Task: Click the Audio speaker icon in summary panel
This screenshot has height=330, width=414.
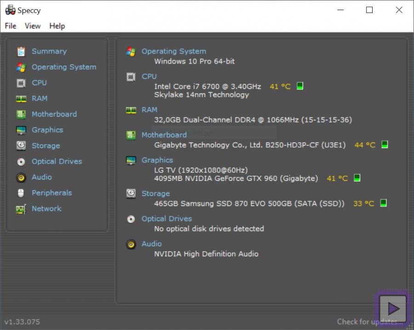Action: (131, 244)
